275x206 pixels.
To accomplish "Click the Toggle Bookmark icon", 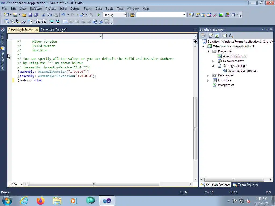I will coord(65,21).
